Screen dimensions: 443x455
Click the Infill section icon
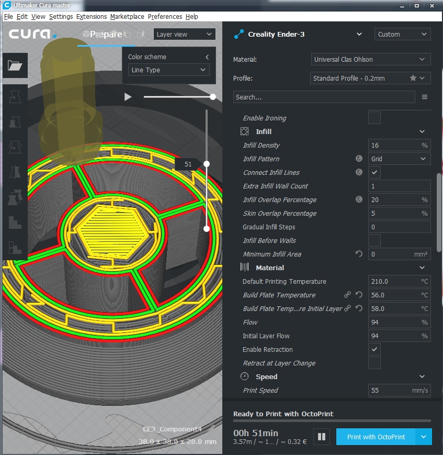(x=244, y=131)
